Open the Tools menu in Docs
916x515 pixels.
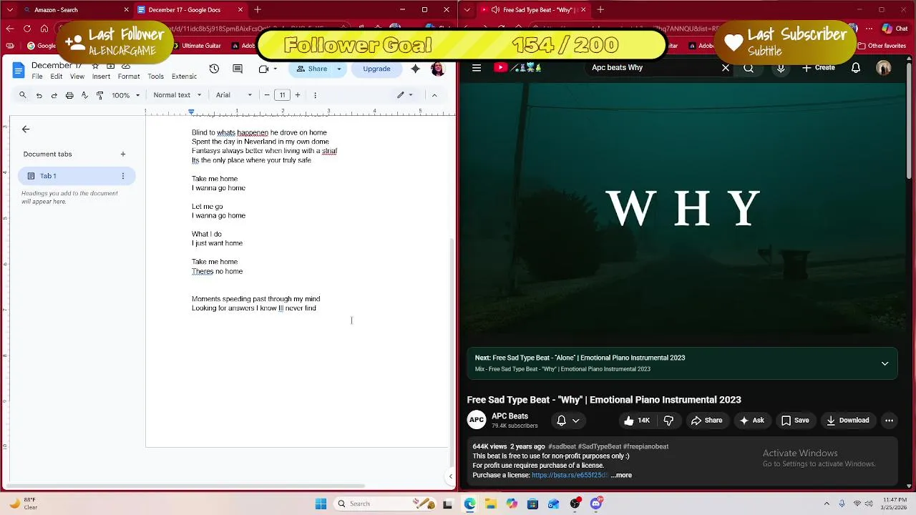click(155, 77)
